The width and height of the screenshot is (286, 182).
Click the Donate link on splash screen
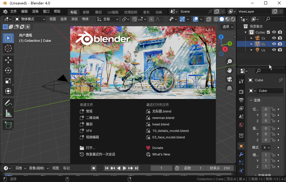tap(158, 148)
